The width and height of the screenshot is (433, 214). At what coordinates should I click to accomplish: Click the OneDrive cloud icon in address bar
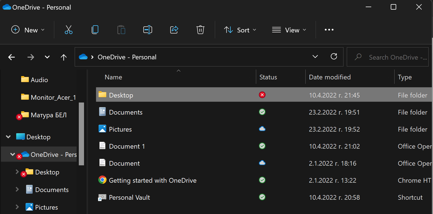coord(83,57)
